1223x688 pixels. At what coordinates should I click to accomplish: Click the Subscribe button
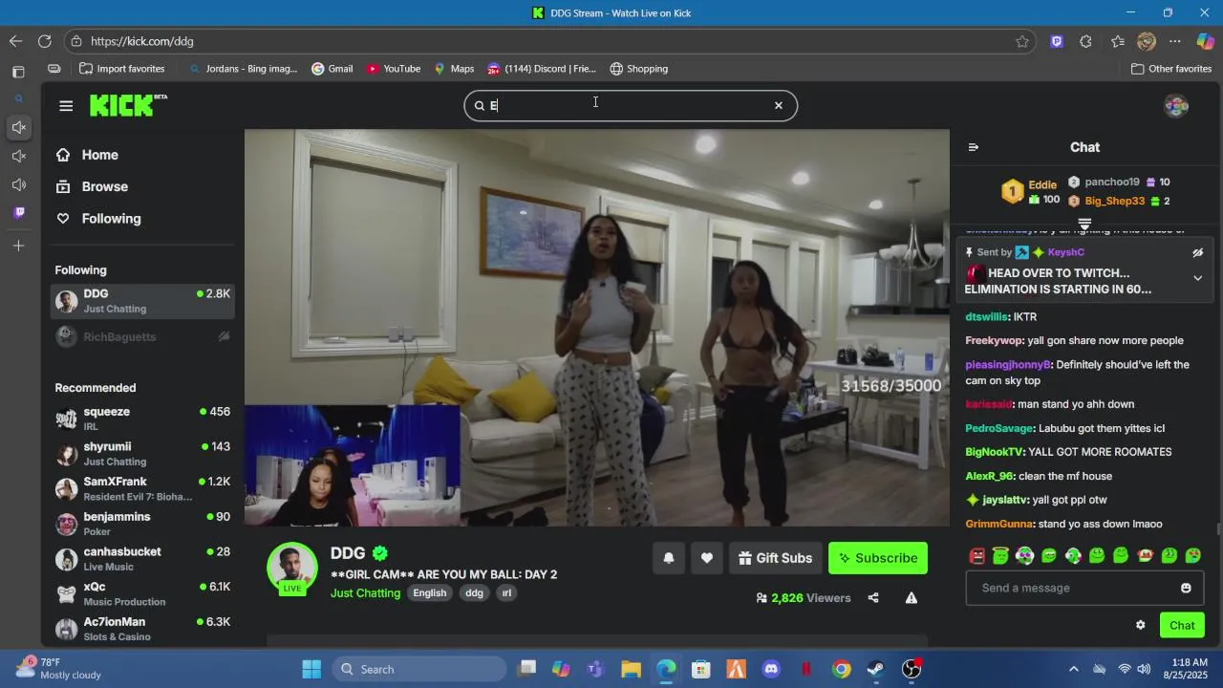click(878, 558)
